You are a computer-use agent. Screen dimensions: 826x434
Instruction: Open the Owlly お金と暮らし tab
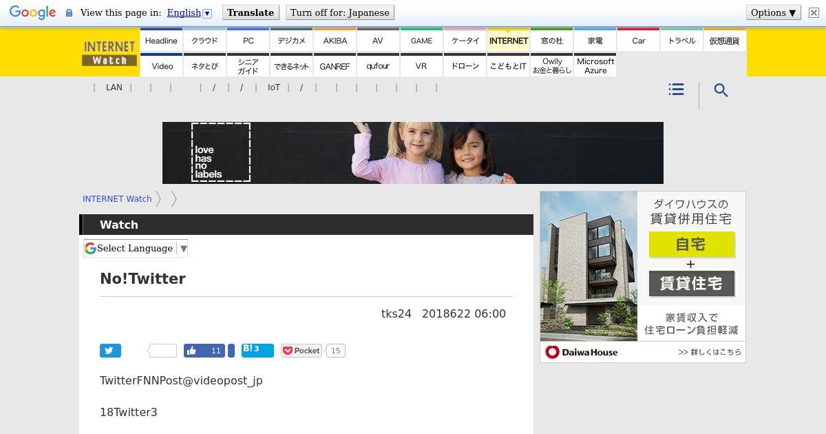(551, 65)
